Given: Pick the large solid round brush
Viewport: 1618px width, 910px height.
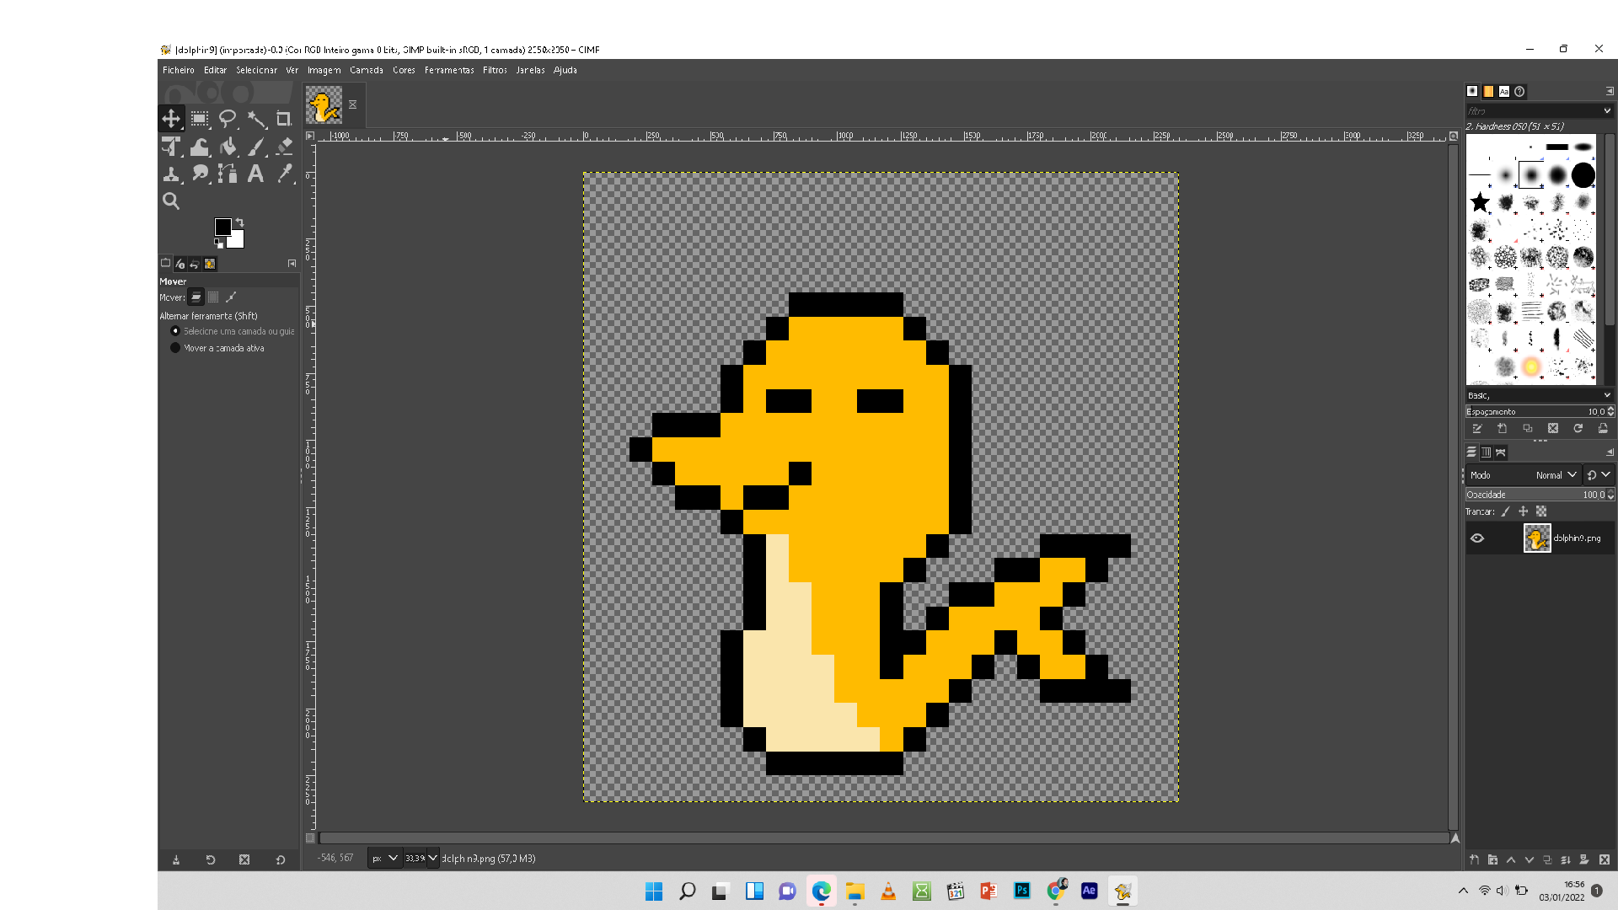Looking at the screenshot, I should [1583, 175].
